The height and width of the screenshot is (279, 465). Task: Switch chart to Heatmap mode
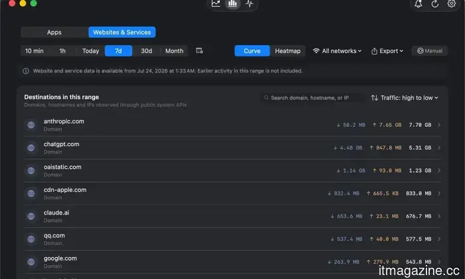tap(288, 51)
